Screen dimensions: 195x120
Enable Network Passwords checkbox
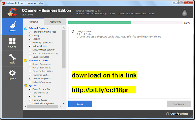30,82
